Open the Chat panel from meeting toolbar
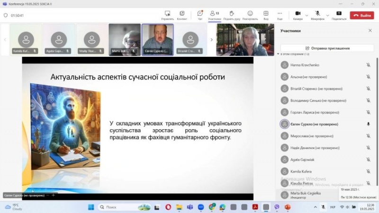This screenshot has height=213, width=379. click(200, 15)
